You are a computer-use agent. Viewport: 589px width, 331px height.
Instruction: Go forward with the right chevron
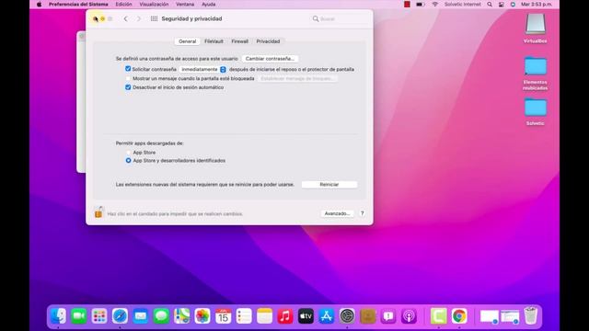[139, 18]
